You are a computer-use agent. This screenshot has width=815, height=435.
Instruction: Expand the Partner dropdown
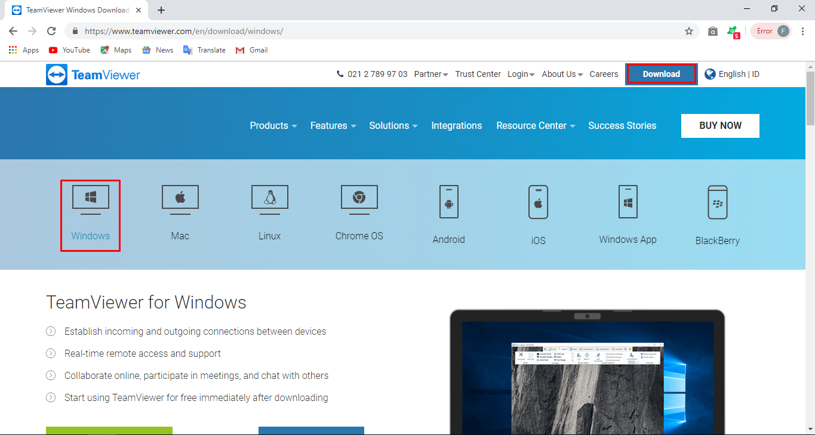(431, 74)
